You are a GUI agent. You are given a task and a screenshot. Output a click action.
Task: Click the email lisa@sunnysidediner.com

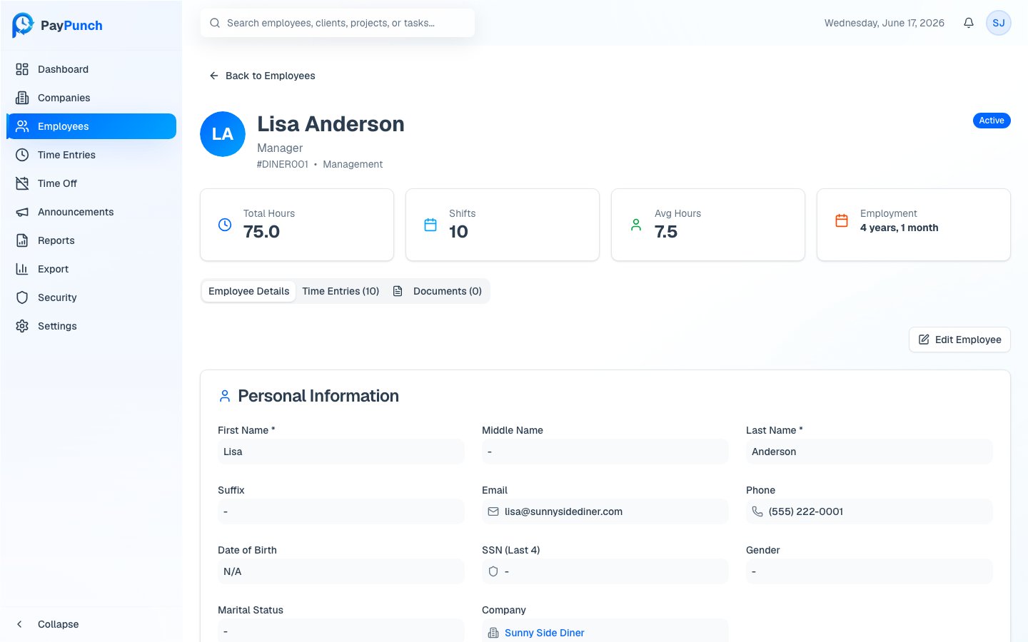[563, 511]
